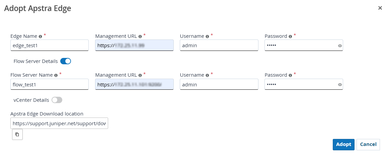This screenshot has width=385, height=155.
Task: Click info icon next to Edge Name
Action: coord(41,36)
